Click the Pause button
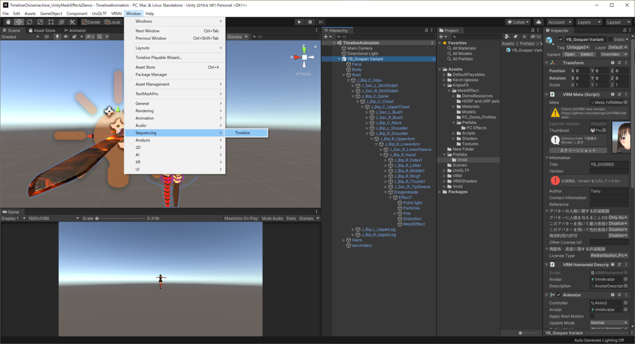Screen dimensions: 635x344 310,22
